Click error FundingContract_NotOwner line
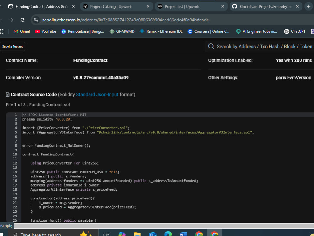The width and height of the screenshot is (314, 236). [56, 145]
